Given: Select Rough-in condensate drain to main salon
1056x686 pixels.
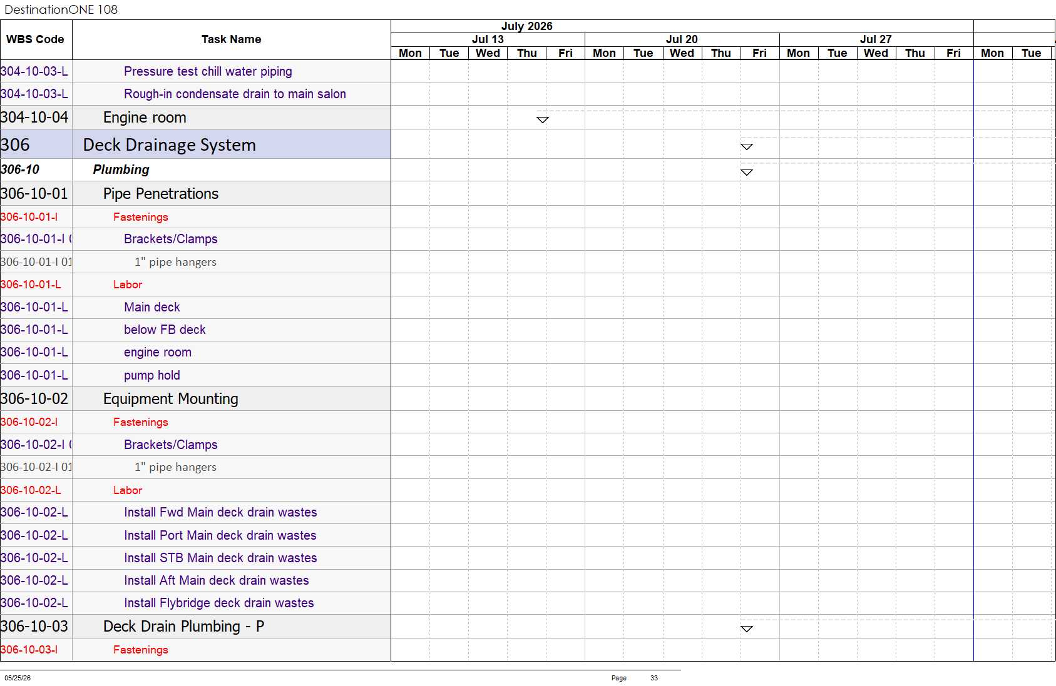Looking at the screenshot, I should pyautogui.click(x=235, y=94).
